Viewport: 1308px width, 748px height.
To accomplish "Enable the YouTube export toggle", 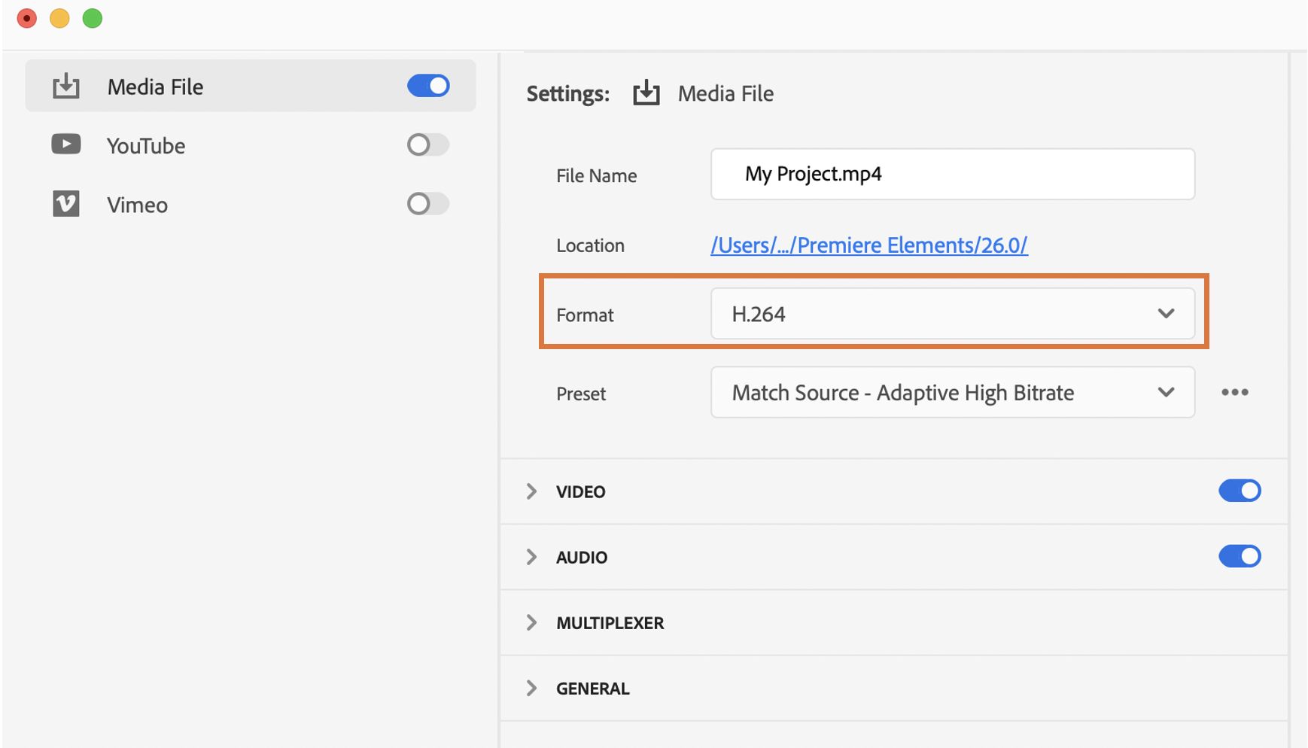I will click(428, 144).
